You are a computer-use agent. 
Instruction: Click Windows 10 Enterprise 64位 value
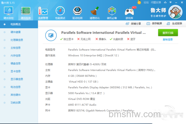[93, 56]
